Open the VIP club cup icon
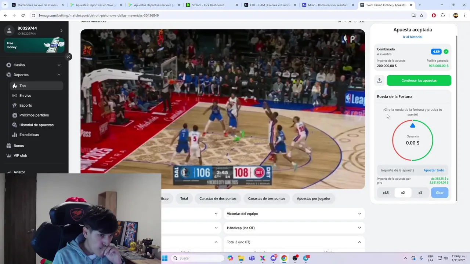 9,155
